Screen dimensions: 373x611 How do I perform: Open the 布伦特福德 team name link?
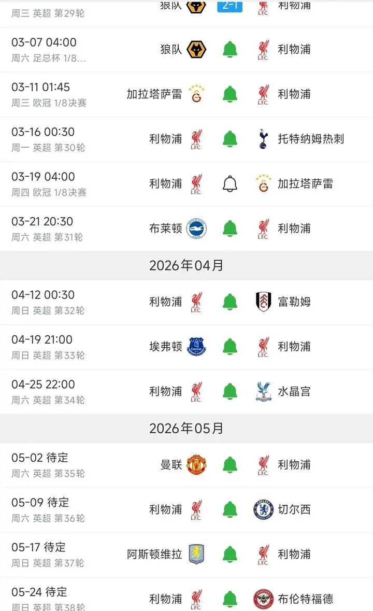coord(306,599)
